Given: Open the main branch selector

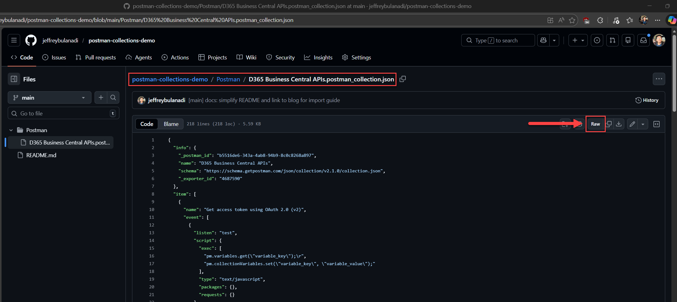Looking at the screenshot, I should tap(49, 97).
